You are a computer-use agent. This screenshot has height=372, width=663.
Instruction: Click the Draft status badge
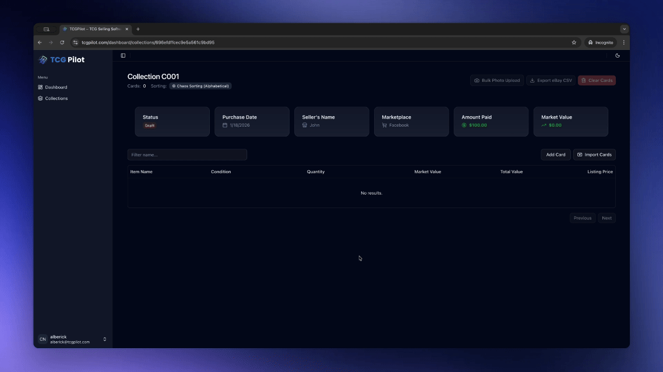point(150,125)
